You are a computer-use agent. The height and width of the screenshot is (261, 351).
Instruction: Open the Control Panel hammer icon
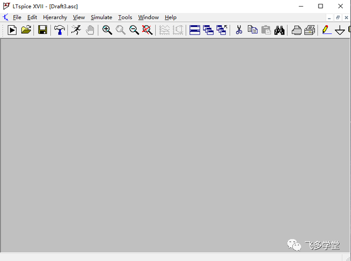click(x=60, y=30)
